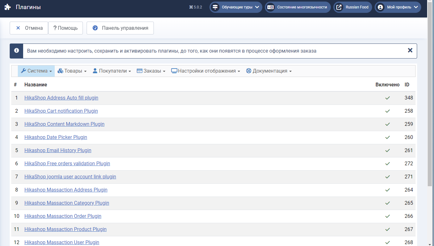Open the Помощь help button

click(x=65, y=28)
